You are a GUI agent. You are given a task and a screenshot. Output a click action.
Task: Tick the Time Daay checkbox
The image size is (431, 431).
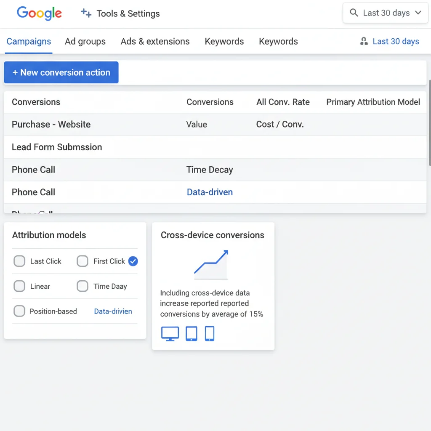coord(82,286)
